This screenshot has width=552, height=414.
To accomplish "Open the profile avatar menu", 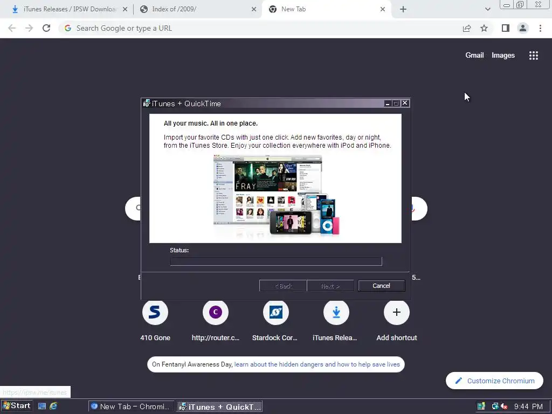I will coord(523,28).
